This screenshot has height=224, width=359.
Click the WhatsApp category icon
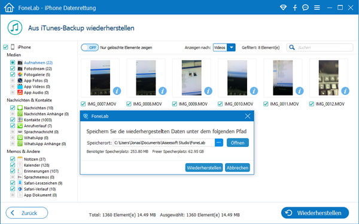tap(20, 137)
